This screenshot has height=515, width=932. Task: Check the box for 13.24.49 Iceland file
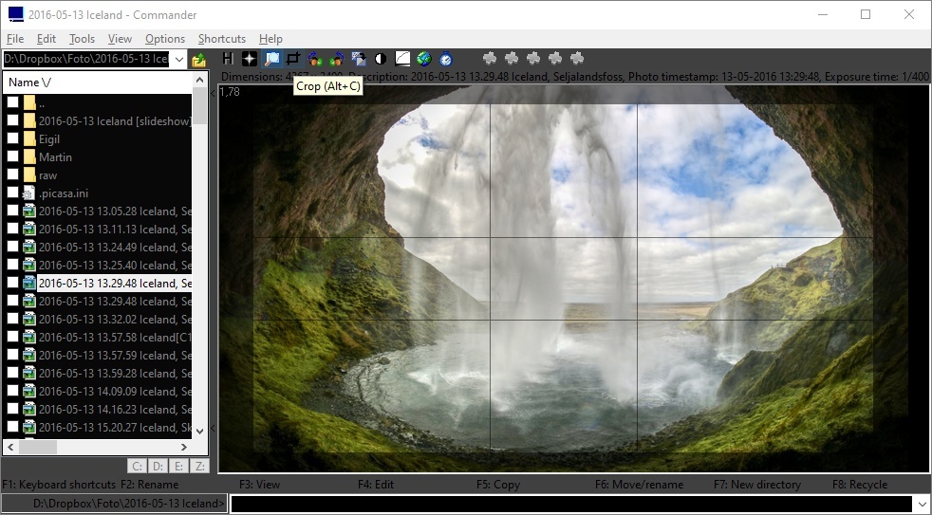tap(12, 248)
